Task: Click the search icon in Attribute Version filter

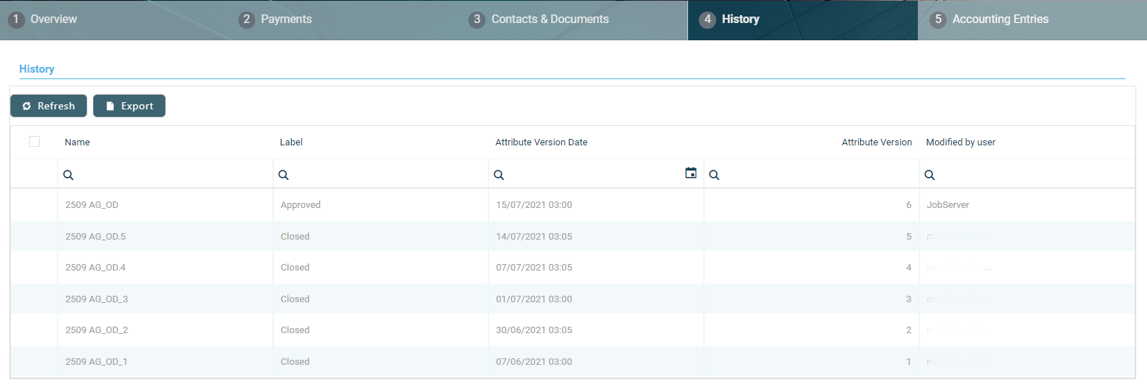Action: [714, 175]
